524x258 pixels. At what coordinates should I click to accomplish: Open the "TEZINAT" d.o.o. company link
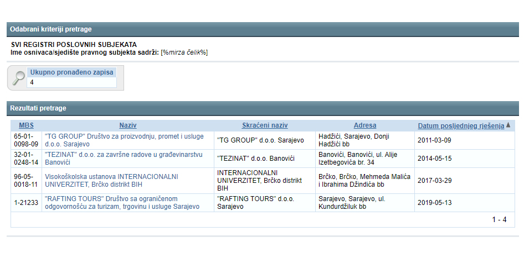click(124, 159)
